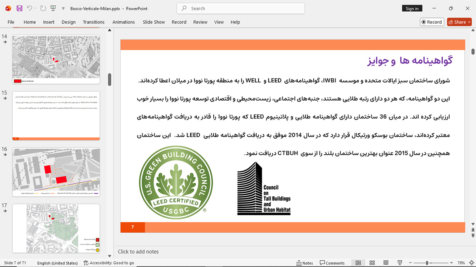Start the slide show from the quick access toolbar
The width and height of the screenshot is (476, 267).
point(53,8)
